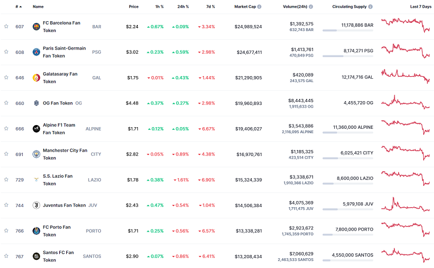
Task: Click the Manchester City crest icon
Action: [x=36, y=154]
